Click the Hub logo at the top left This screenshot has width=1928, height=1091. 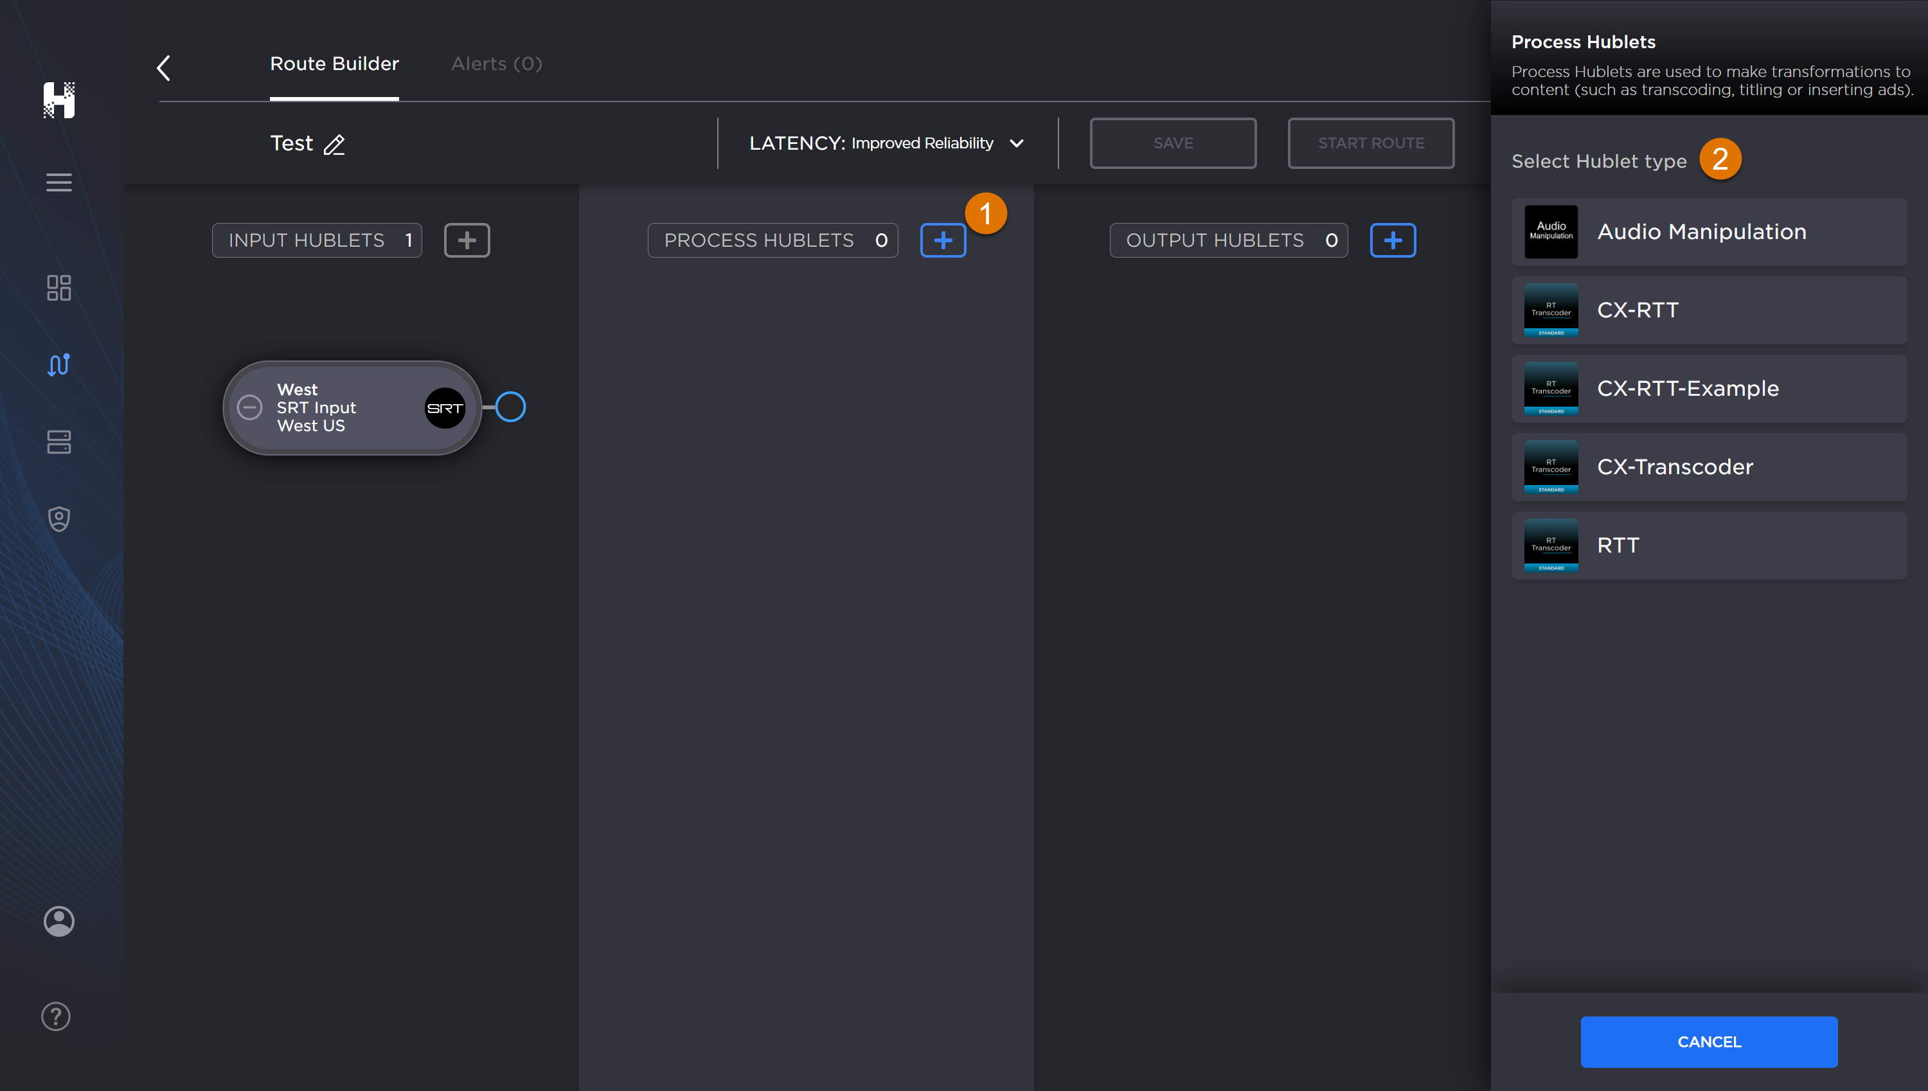click(x=60, y=100)
